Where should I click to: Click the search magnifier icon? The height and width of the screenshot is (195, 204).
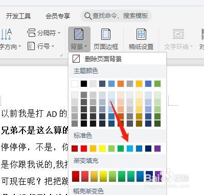coord(88,16)
